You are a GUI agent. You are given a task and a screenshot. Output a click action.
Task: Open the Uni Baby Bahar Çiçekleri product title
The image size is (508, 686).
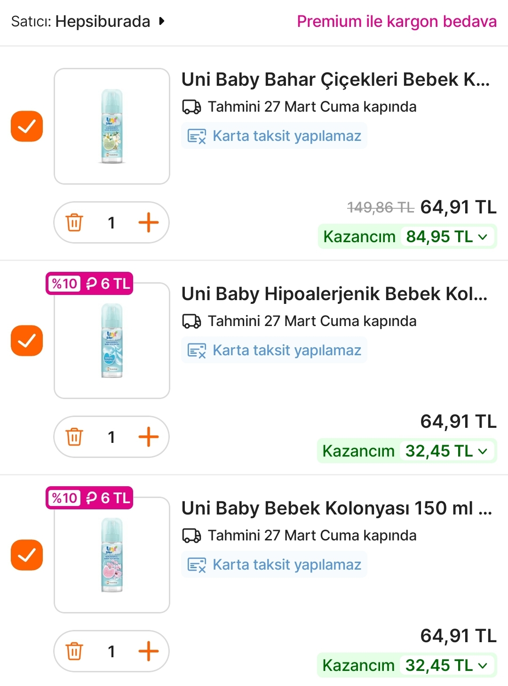[x=335, y=80]
